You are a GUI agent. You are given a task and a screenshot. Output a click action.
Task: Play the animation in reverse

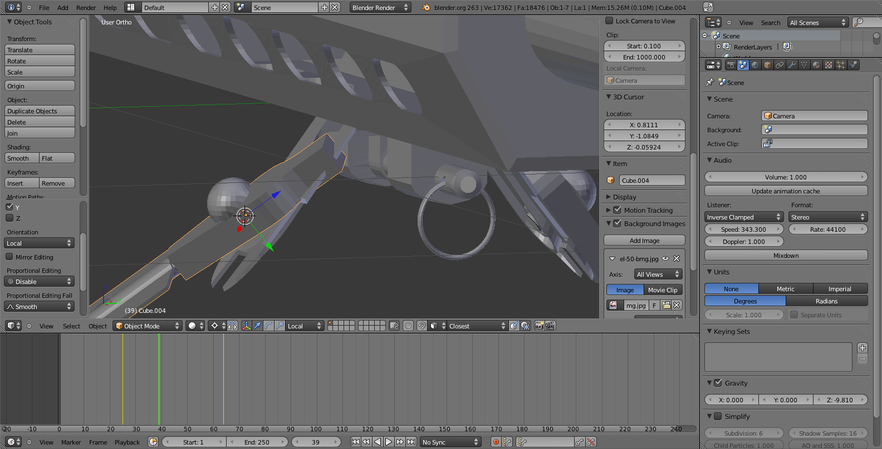(x=378, y=442)
